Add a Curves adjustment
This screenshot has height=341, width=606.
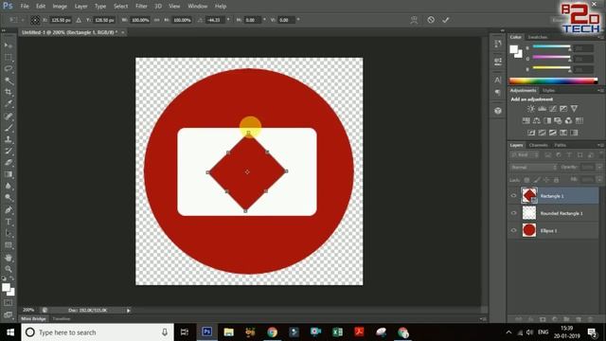coord(553,109)
